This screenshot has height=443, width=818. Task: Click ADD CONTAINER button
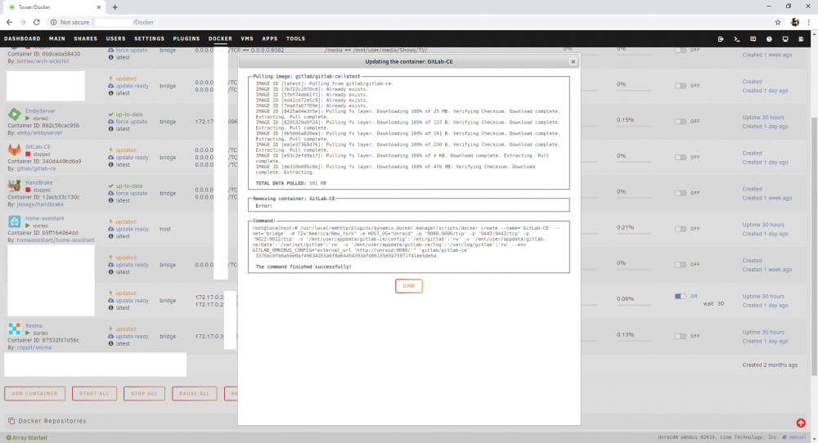click(34, 393)
